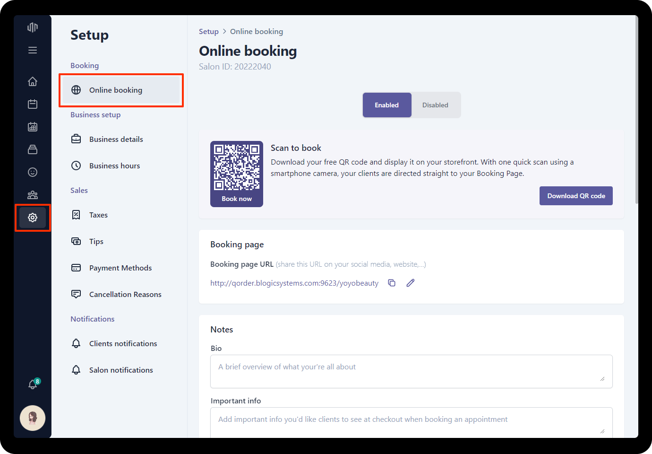Open the smiley face clients icon
This screenshot has width=652, height=454.
click(33, 172)
